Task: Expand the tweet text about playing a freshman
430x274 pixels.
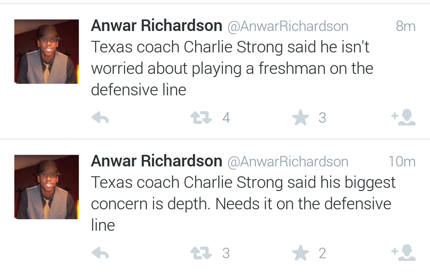Action: click(232, 68)
